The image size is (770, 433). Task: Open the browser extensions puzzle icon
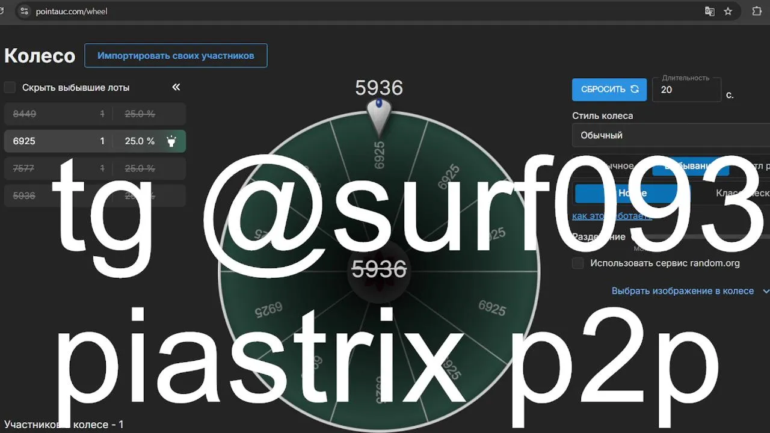(x=757, y=11)
